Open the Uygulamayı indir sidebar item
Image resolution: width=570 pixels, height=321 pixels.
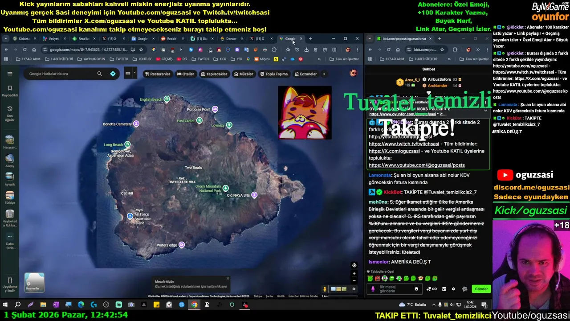(10, 285)
